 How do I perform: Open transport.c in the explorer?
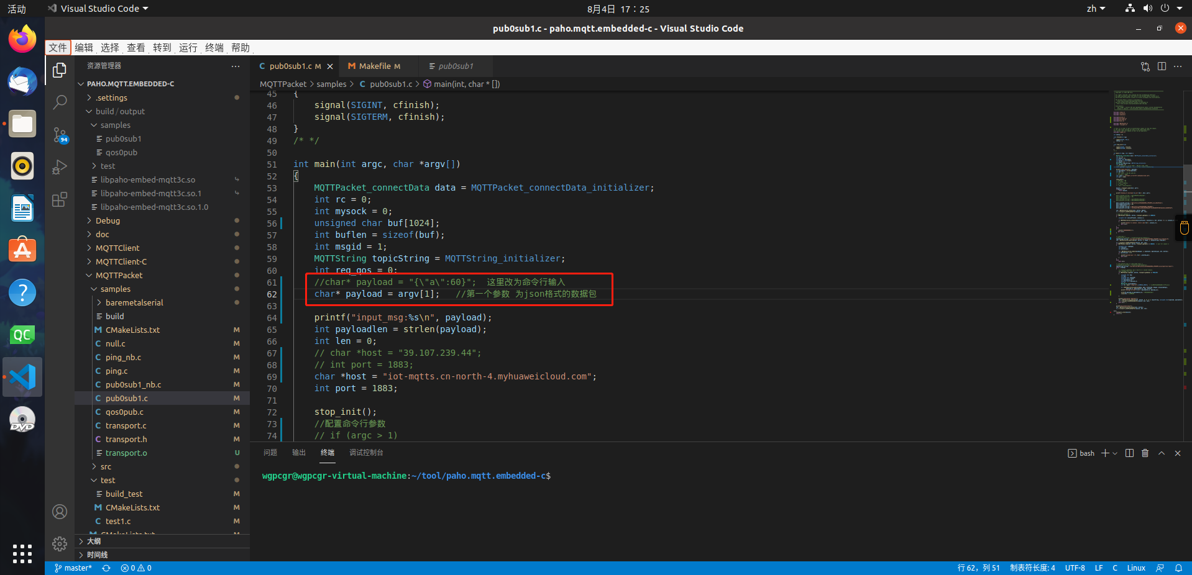click(163, 425)
